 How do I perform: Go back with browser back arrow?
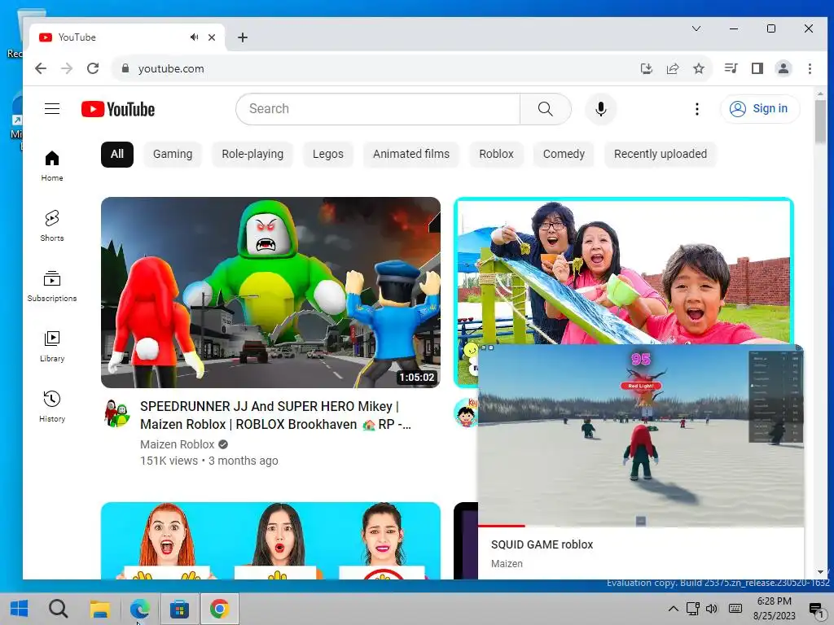coord(41,68)
